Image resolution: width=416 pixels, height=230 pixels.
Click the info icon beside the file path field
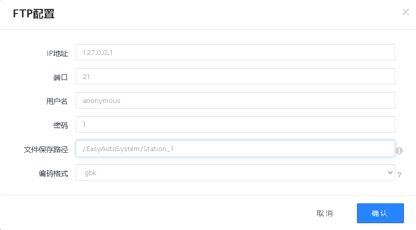[399, 151]
